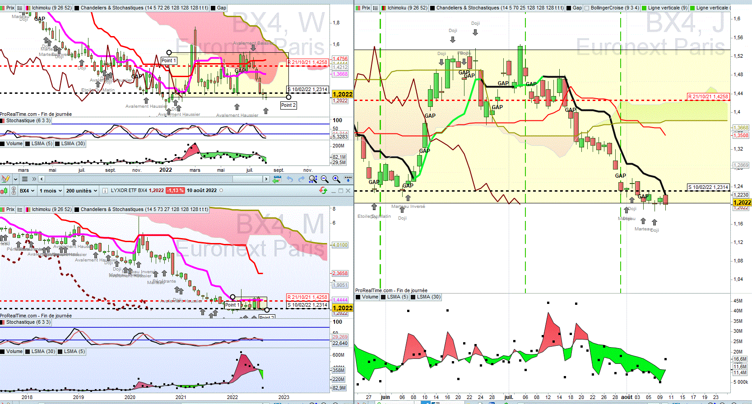
Task: Open the BX4 ticker dropdown
Action: (27, 191)
